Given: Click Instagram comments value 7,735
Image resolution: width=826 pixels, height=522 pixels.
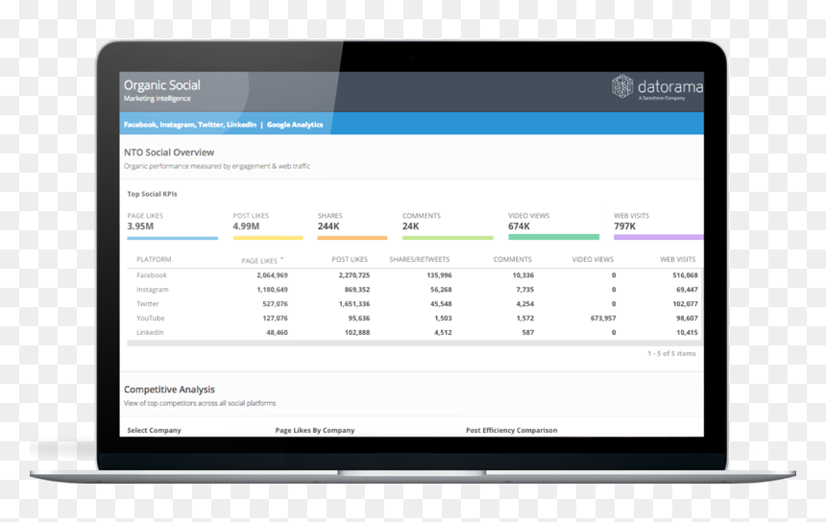Looking at the screenshot, I should click(x=524, y=290).
